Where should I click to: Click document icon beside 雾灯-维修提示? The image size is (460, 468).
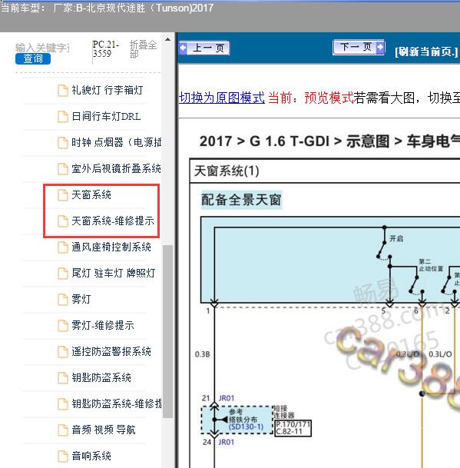tap(63, 326)
